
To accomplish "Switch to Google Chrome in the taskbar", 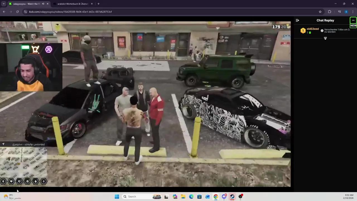I will pos(216,197).
